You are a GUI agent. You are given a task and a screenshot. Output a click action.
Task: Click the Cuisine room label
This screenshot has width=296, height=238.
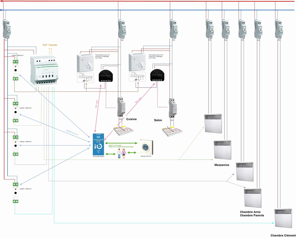pos(132,119)
